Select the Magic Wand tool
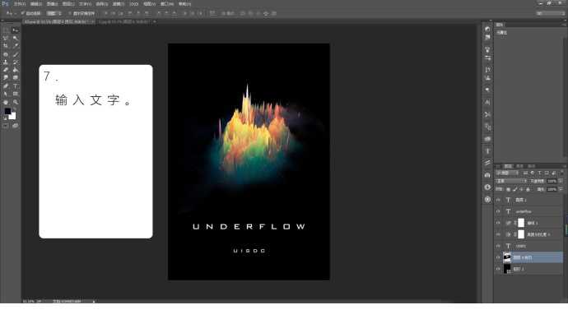 click(x=15, y=38)
